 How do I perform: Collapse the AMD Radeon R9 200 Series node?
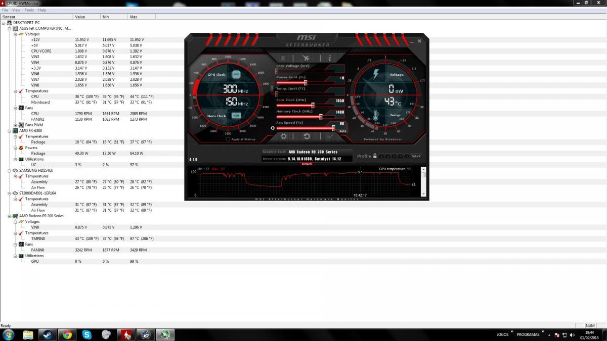tap(9, 216)
